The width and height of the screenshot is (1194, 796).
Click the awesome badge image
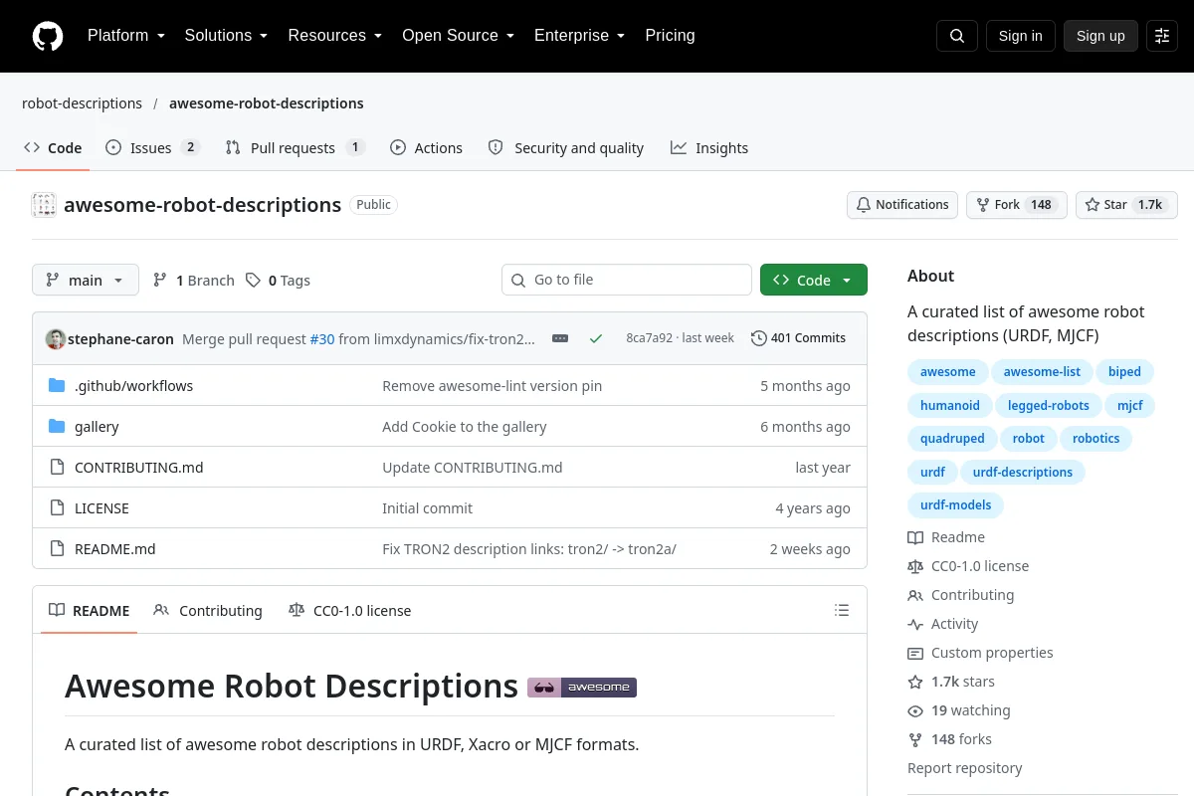coord(582,687)
